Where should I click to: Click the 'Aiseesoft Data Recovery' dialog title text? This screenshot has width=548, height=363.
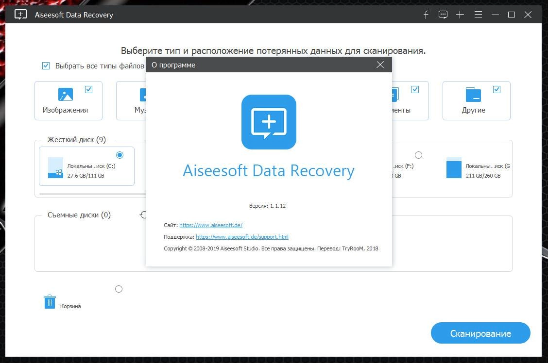pyautogui.click(x=269, y=171)
